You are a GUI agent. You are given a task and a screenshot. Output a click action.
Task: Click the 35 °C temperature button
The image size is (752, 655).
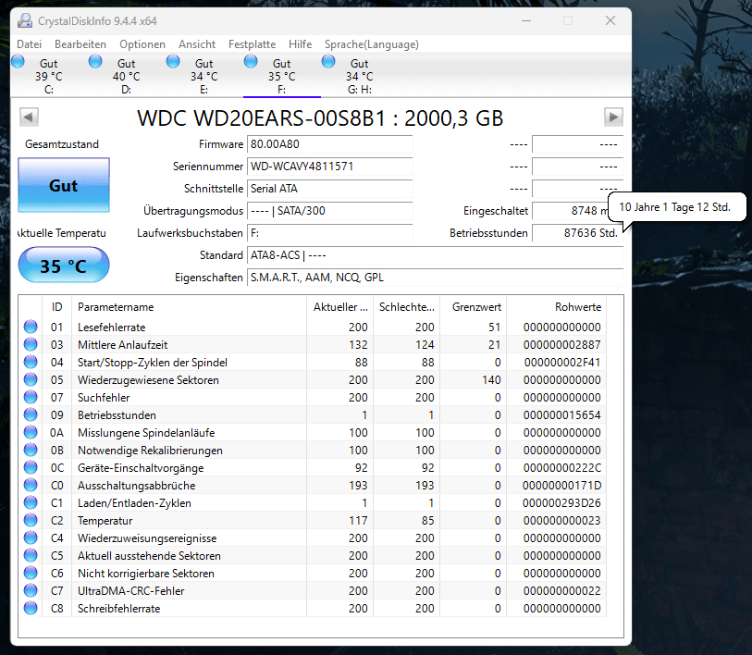[64, 265]
